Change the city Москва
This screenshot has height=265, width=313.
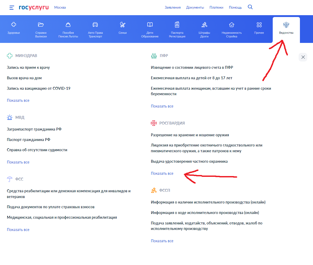pos(60,7)
